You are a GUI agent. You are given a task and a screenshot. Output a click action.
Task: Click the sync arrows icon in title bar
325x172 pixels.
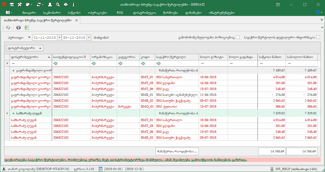(x=38, y=4)
